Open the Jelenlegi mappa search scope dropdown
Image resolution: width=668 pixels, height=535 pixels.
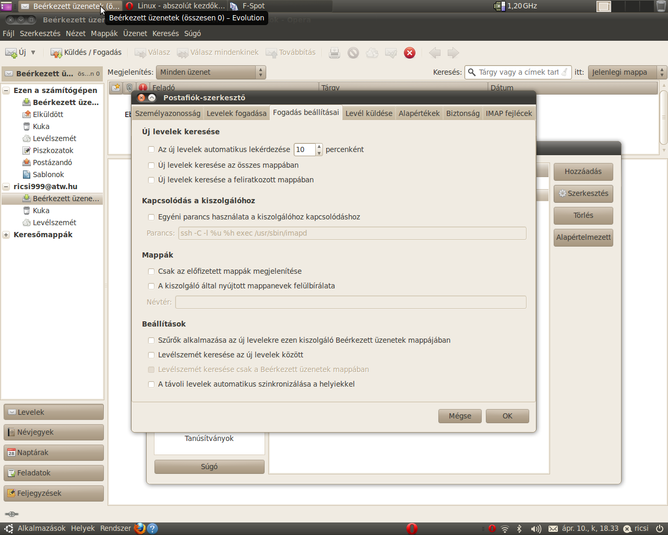tap(628, 72)
